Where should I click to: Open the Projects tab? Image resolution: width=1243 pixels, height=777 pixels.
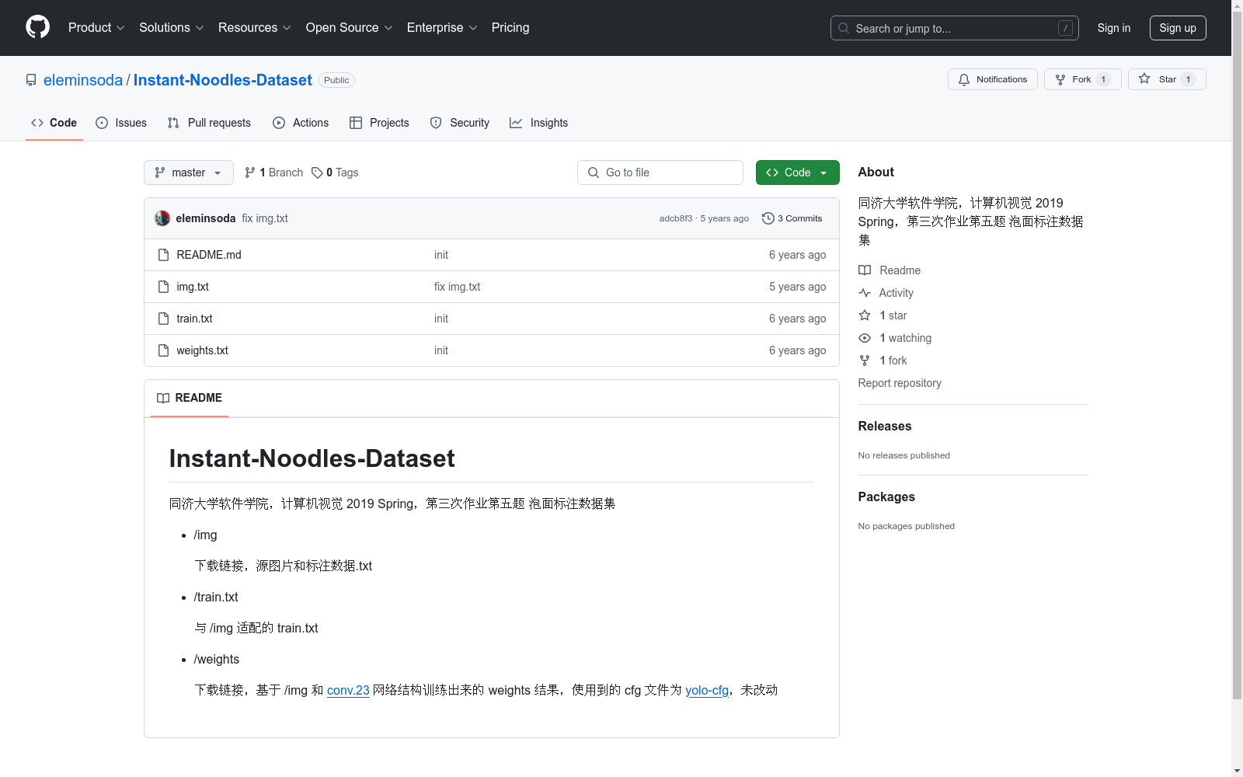(x=379, y=123)
